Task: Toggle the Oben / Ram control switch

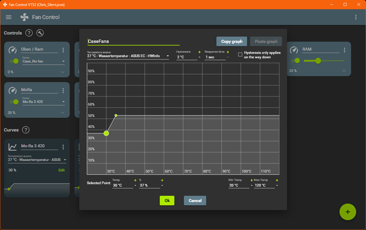Action: 14,61
